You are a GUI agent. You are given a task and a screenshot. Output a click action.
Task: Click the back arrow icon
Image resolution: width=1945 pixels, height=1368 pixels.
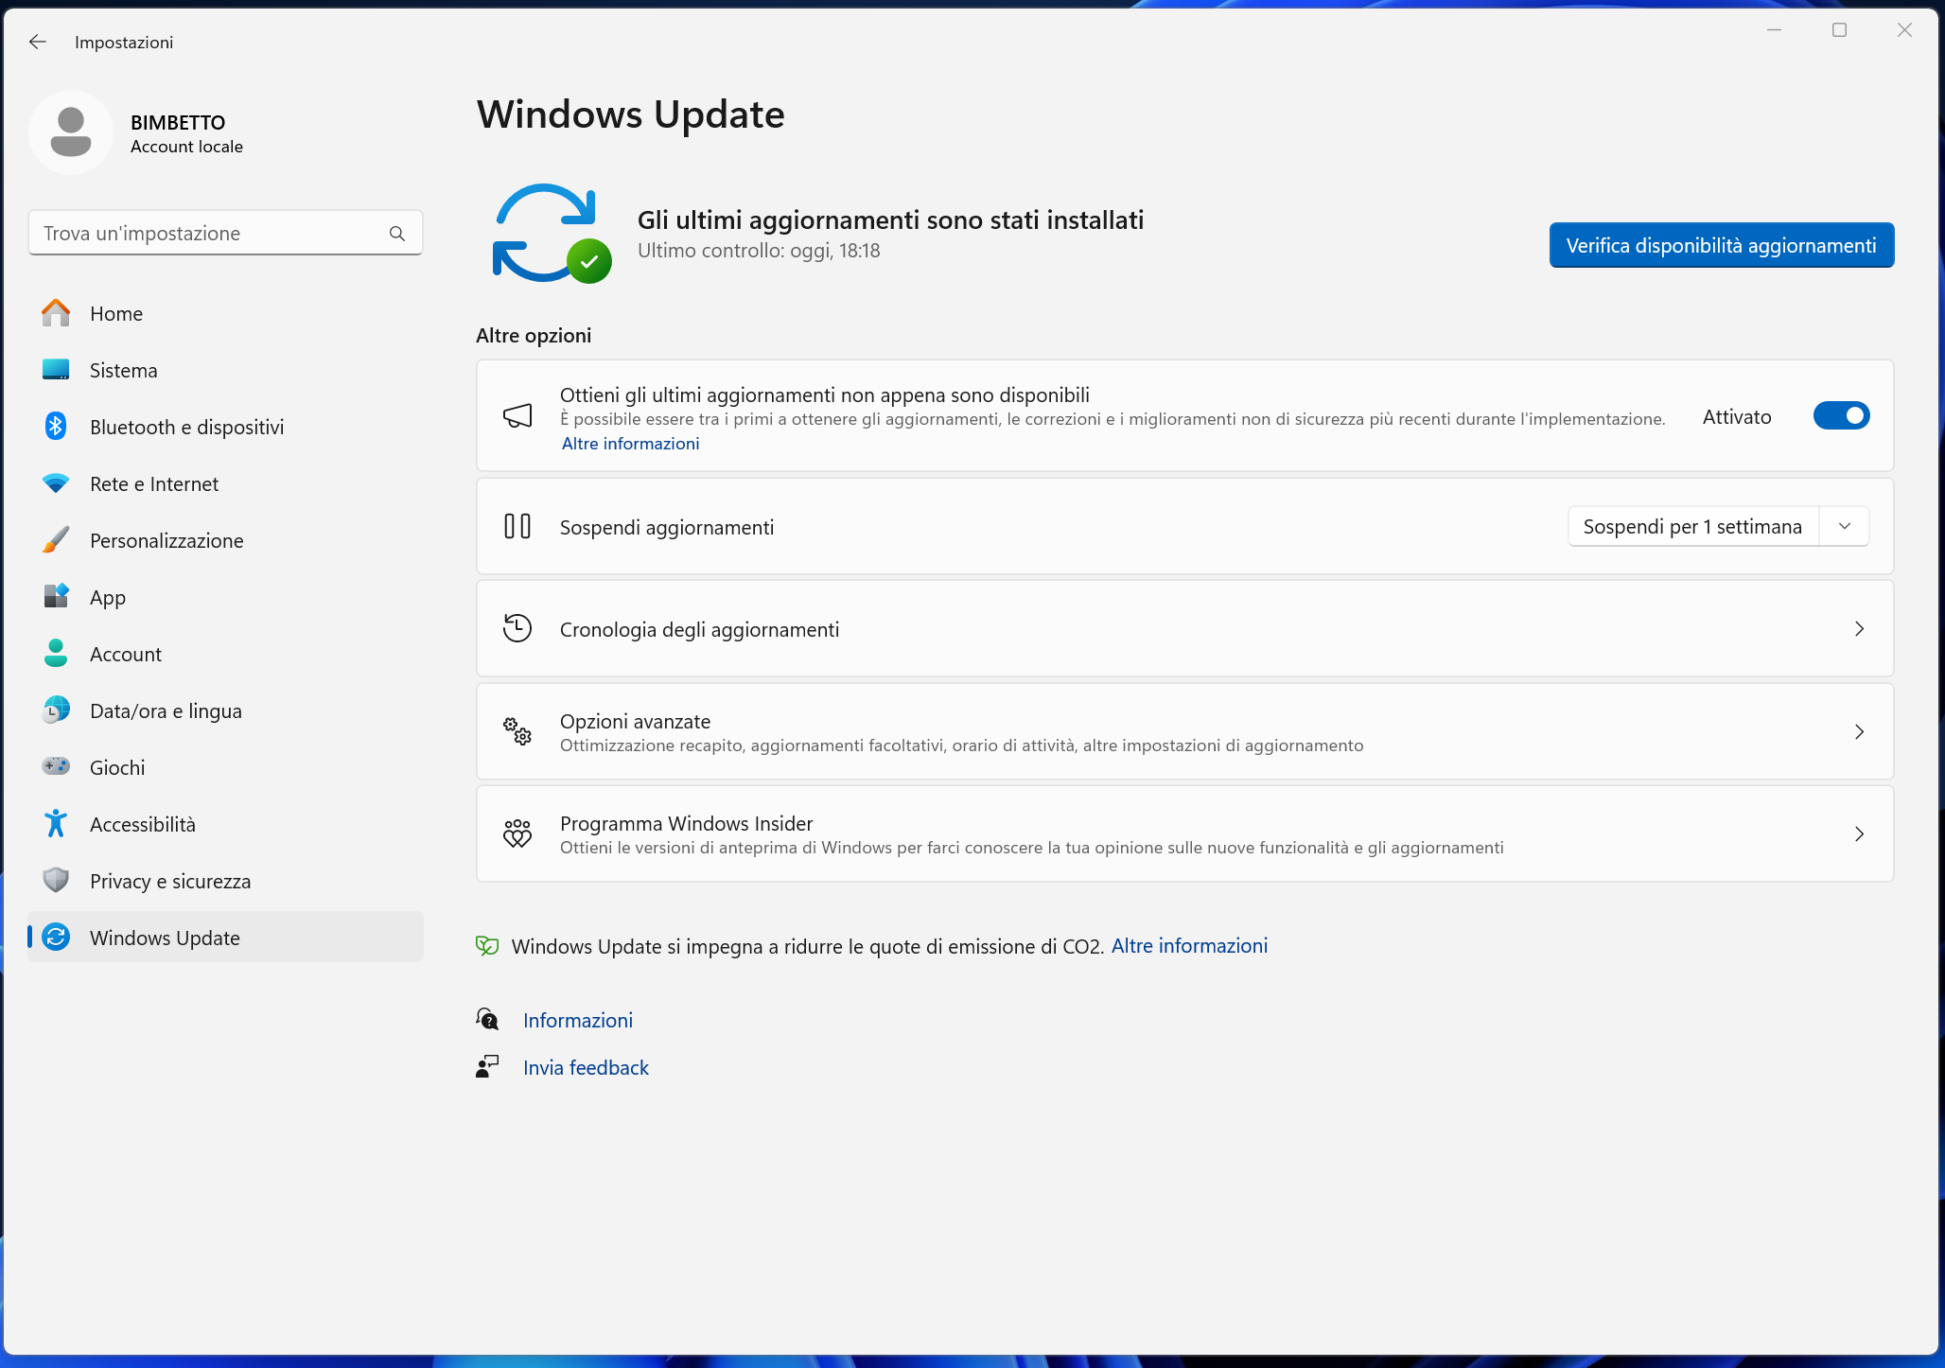pyautogui.click(x=38, y=42)
